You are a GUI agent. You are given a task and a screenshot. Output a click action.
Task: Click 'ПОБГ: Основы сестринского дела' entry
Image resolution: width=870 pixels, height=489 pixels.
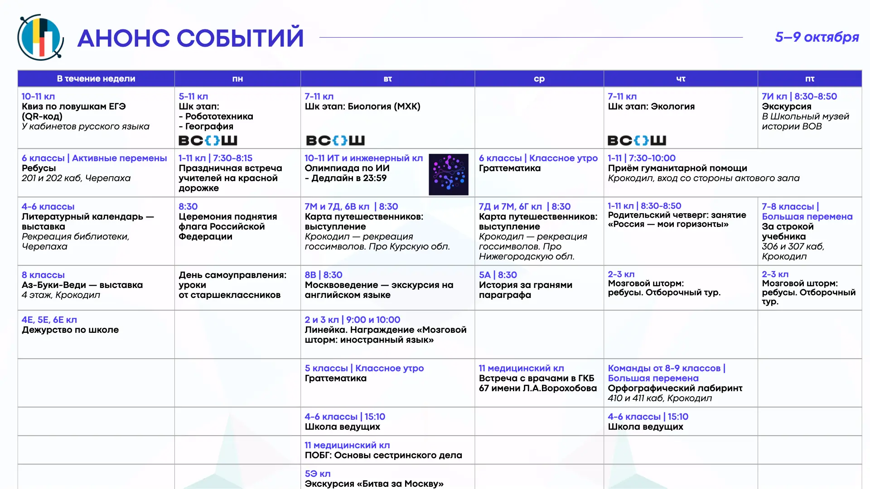(383, 455)
